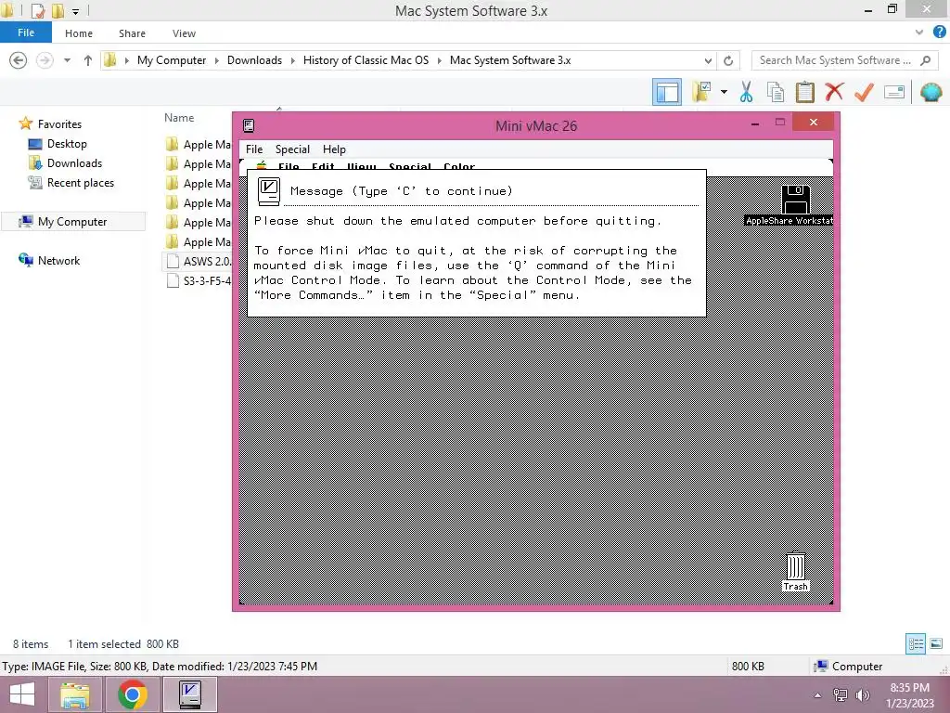Click the orange checkmark Properties icon
The width and height of the screenshot is (950, 713).
(x=864, y=92)
